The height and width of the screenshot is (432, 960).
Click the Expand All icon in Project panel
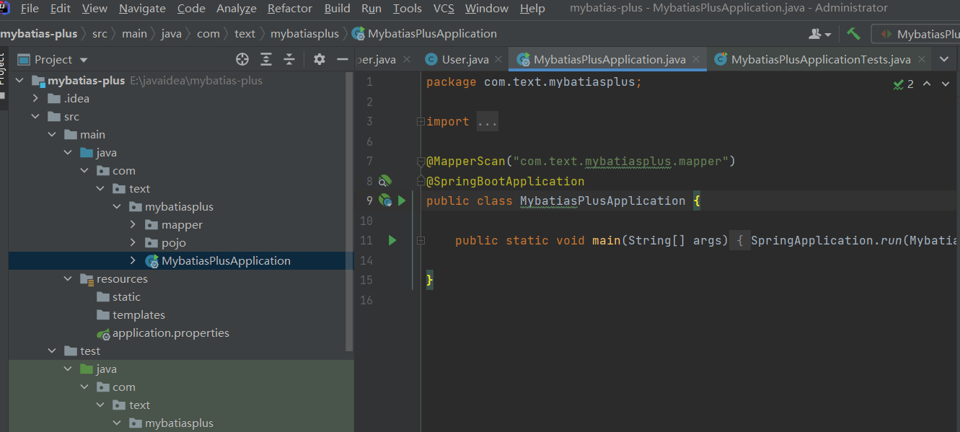[x=266, y=59]
